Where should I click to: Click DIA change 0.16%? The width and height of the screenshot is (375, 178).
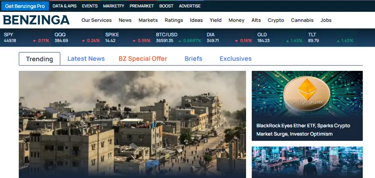click(x=246, y=41)
